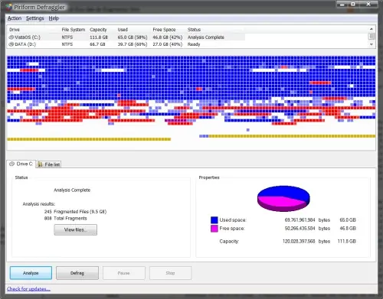Click the Ready status cell
This screenshot has height=299, width=383.
(x=194, y=44)
